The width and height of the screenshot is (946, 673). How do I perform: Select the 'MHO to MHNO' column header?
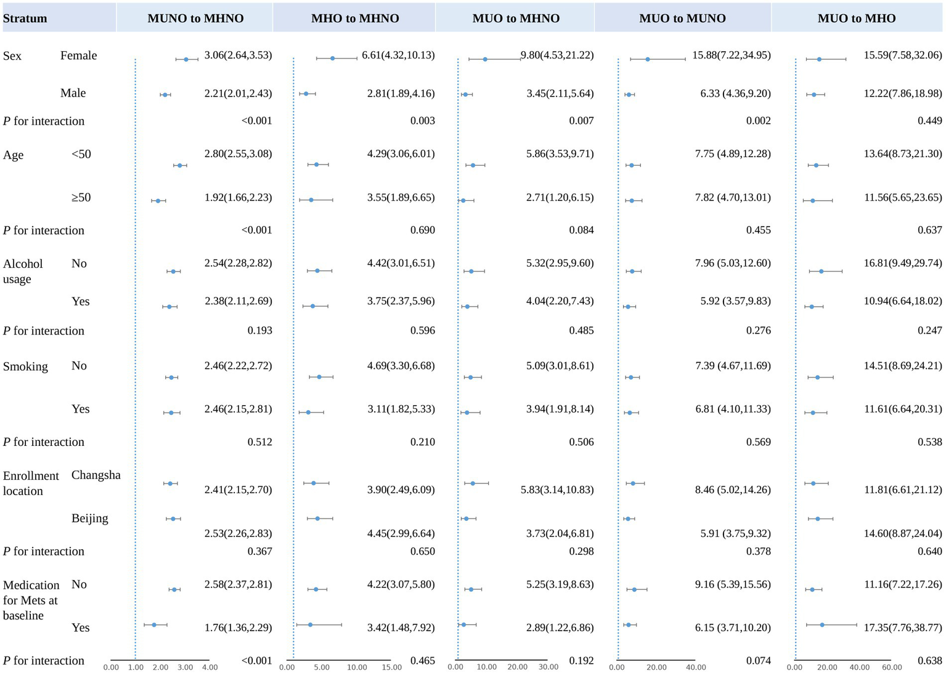coord(355,18)
